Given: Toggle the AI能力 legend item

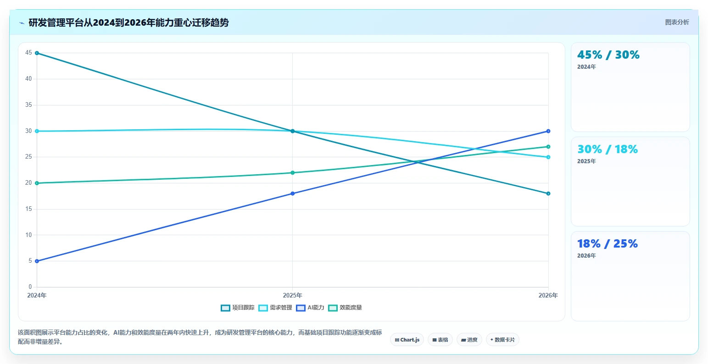Looking at the screenshot, I should pos(310,308).
